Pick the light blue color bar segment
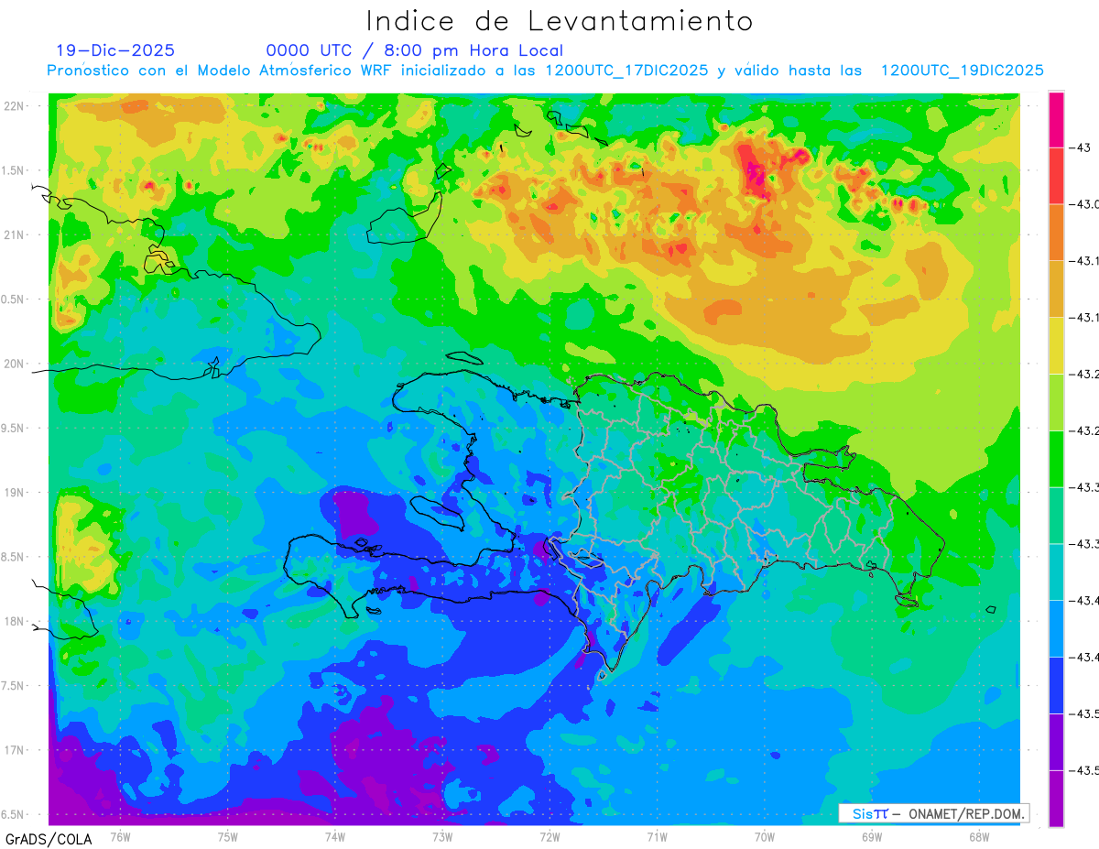Screen dimensions: 1099x849 (1056, 628)
